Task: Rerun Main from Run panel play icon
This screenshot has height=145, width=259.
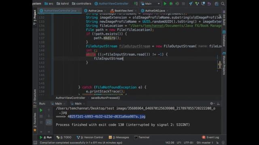Action: tap(41, 110)
